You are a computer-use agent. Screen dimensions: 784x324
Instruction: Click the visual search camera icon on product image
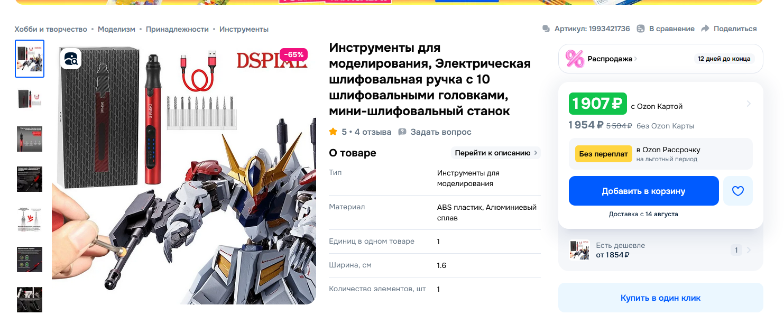pos(71,58)
